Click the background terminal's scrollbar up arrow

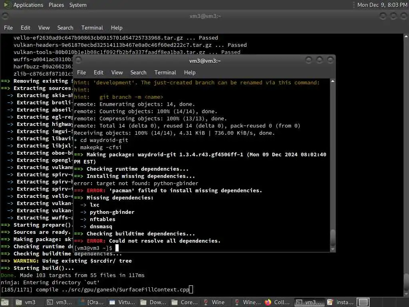click(406, 36)
